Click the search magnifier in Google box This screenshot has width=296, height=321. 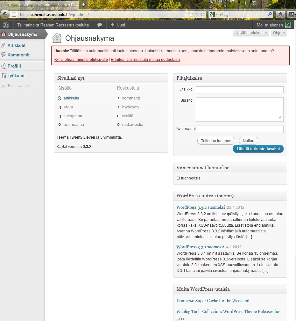tap(270, 14)
